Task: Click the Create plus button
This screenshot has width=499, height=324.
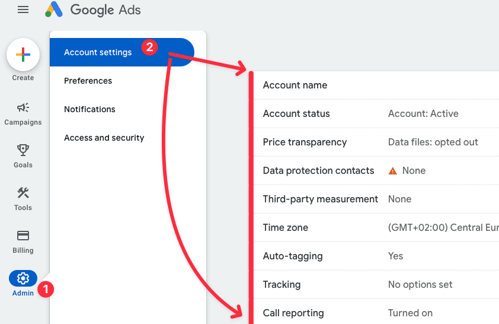Action: [x=23, y=55]
